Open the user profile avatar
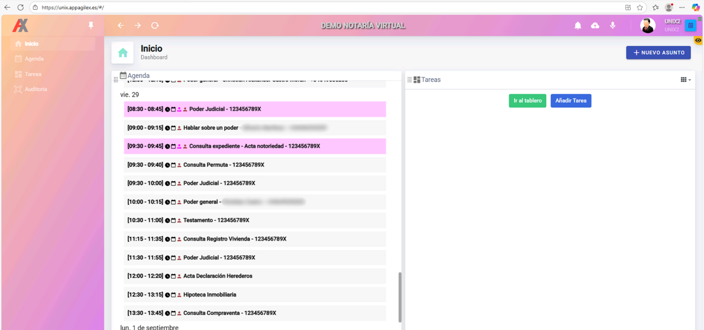 pos(648,25)
